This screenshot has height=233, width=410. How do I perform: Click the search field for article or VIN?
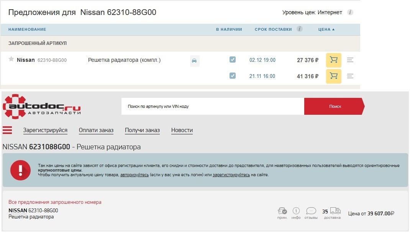click(213, 106)
